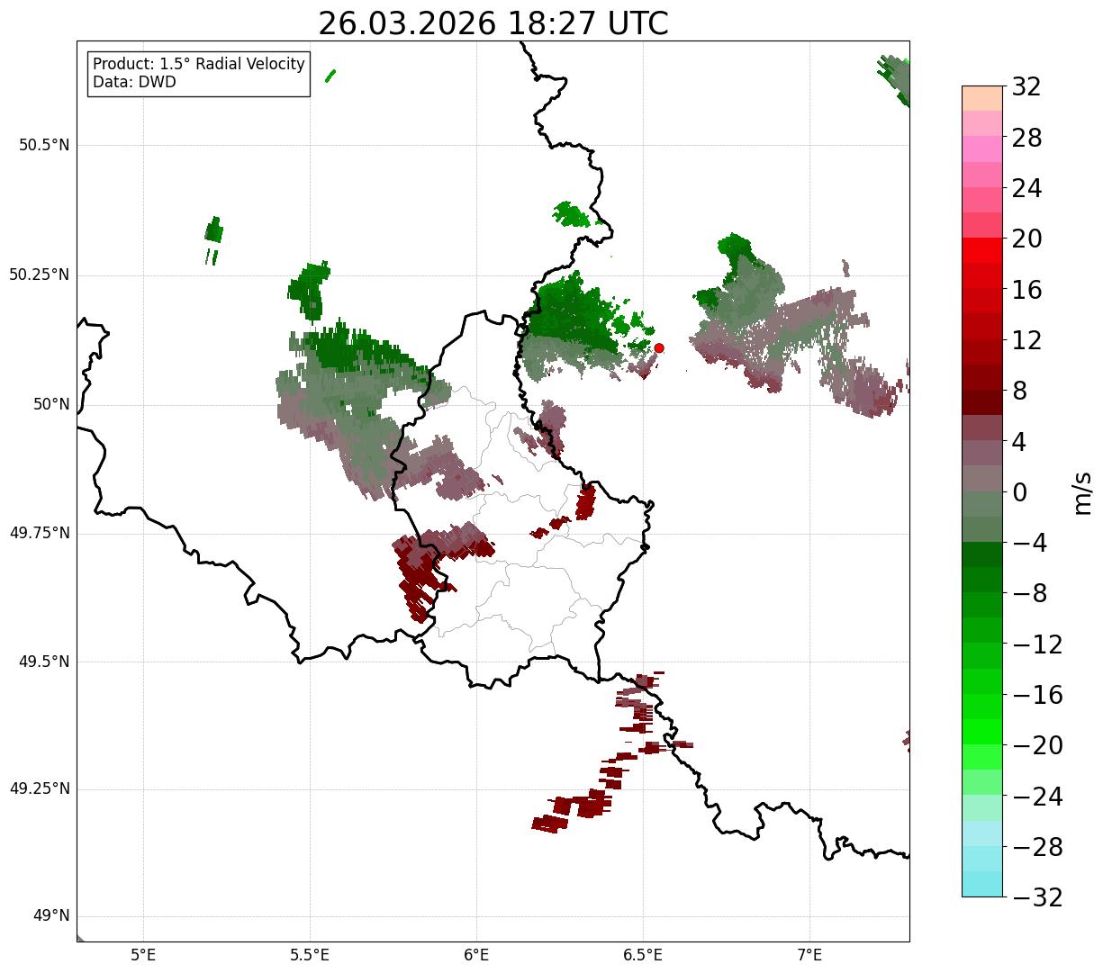This screenshot has height=973, width=1103.
Task: Click the 49°N latitude label
Action: pos(51,916)
